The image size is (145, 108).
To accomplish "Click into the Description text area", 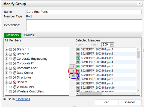I will (x=84, y=25).
